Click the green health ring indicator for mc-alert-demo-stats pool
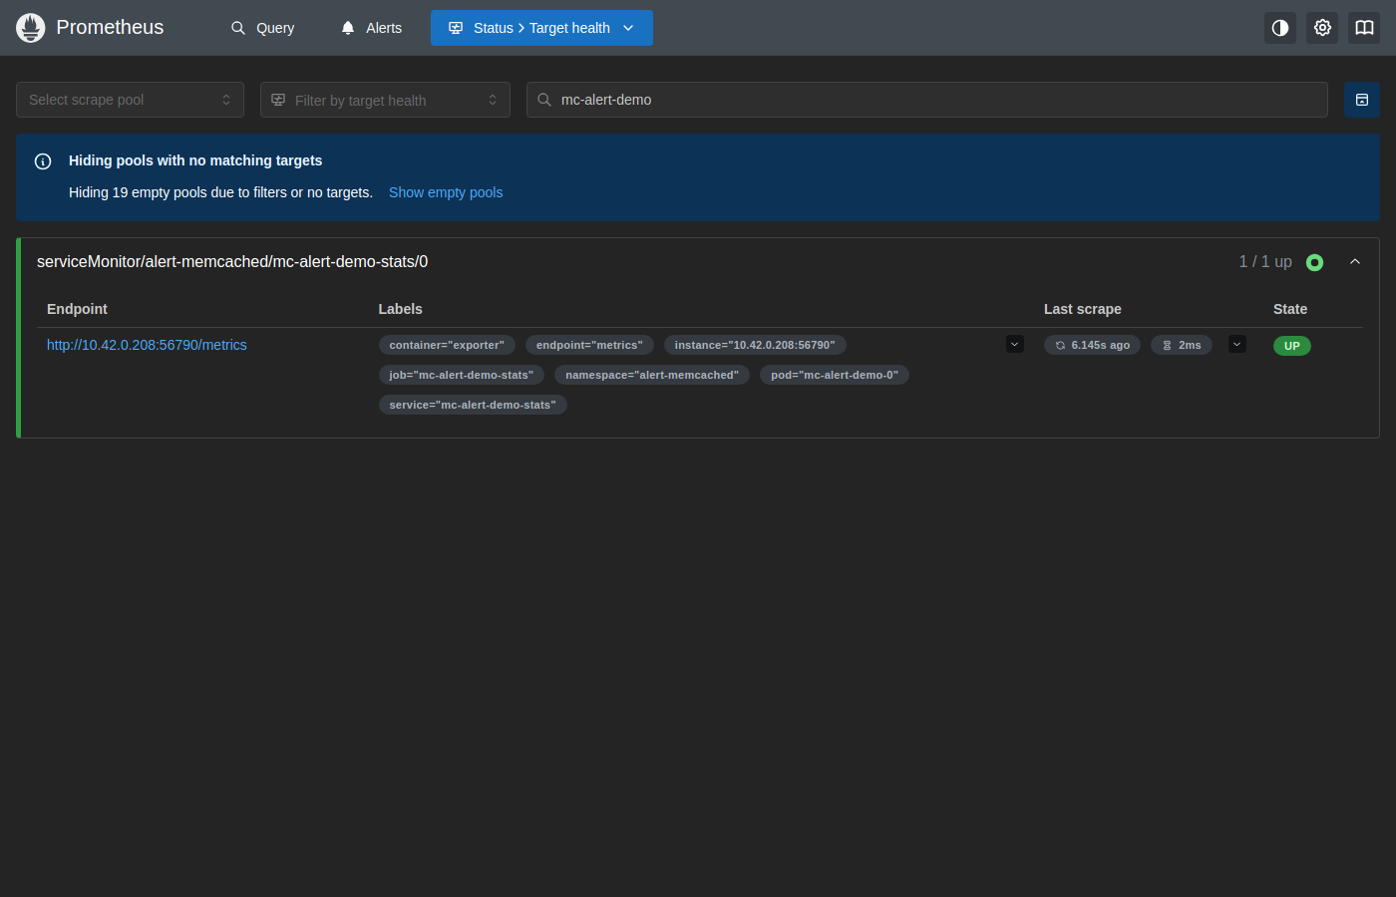 click(1314, 262)
